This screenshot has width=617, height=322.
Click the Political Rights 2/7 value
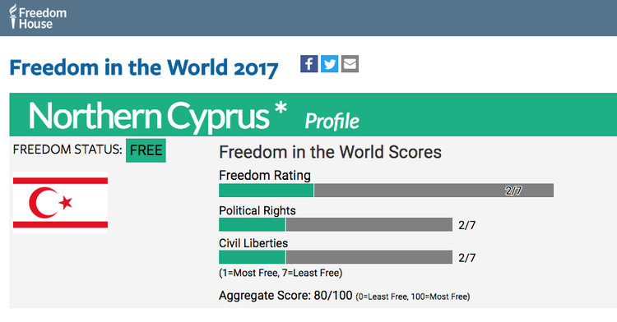click(x=467, y=225)
